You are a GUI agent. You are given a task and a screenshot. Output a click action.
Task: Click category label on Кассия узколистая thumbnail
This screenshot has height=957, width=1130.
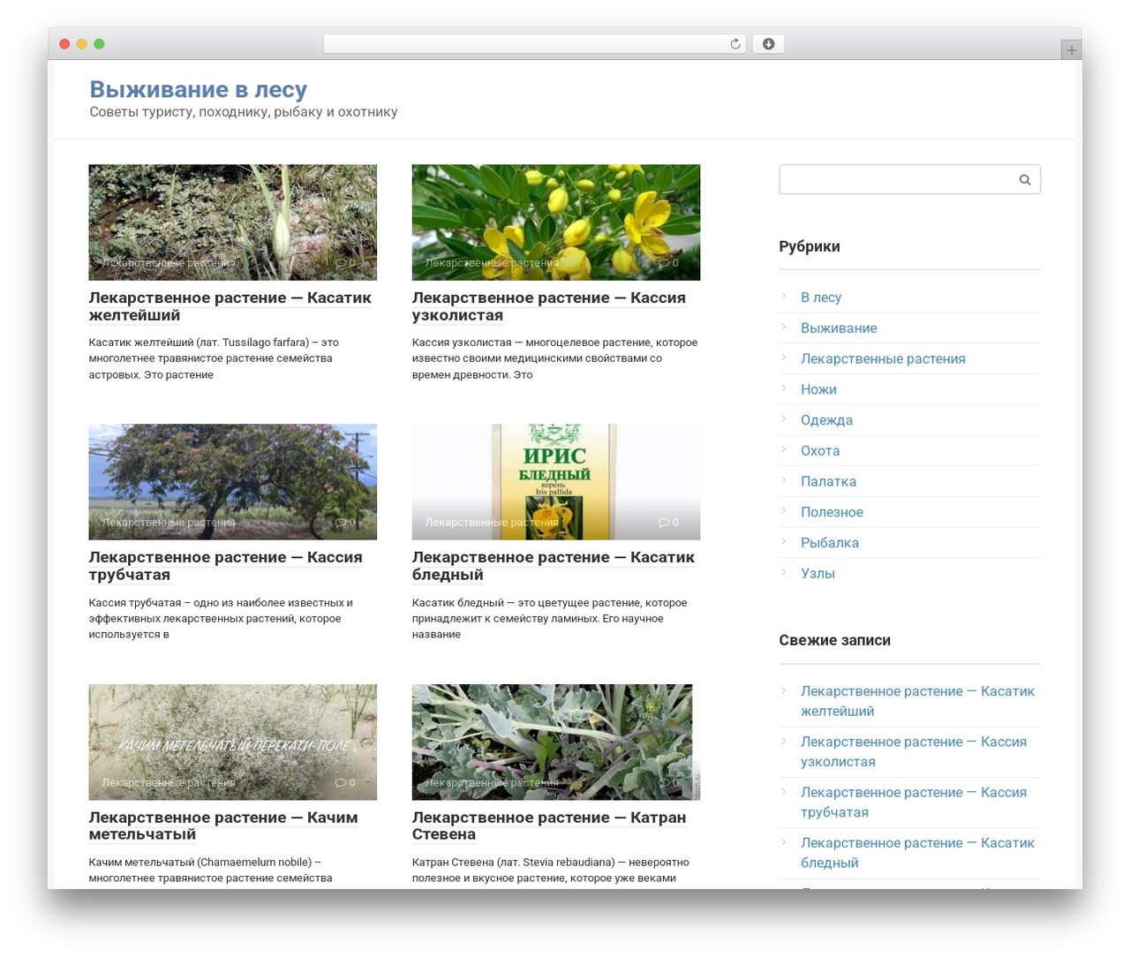[492, 263]
